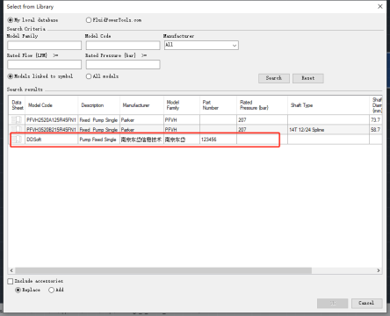Select the Replace radio button
The height and width of the screenshot is (316, 390).
tap(18, 290)
